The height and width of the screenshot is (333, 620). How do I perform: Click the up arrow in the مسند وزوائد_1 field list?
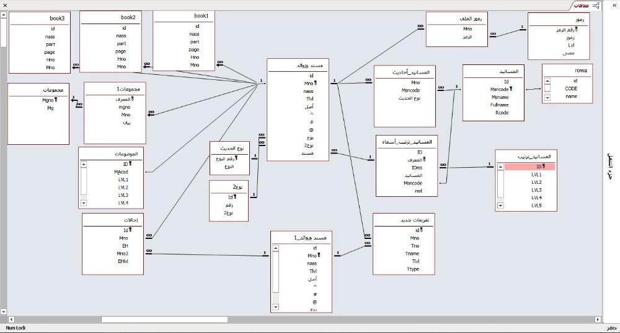[276, 248]
